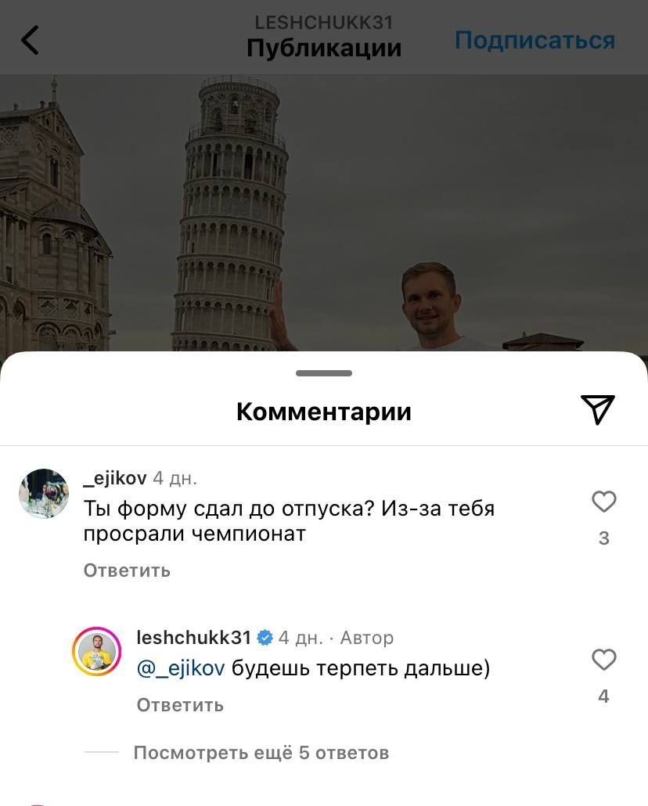This screenshot has height=806, width=648.
Task: Click the blue verified badge
Action: (x=265, y=638)
